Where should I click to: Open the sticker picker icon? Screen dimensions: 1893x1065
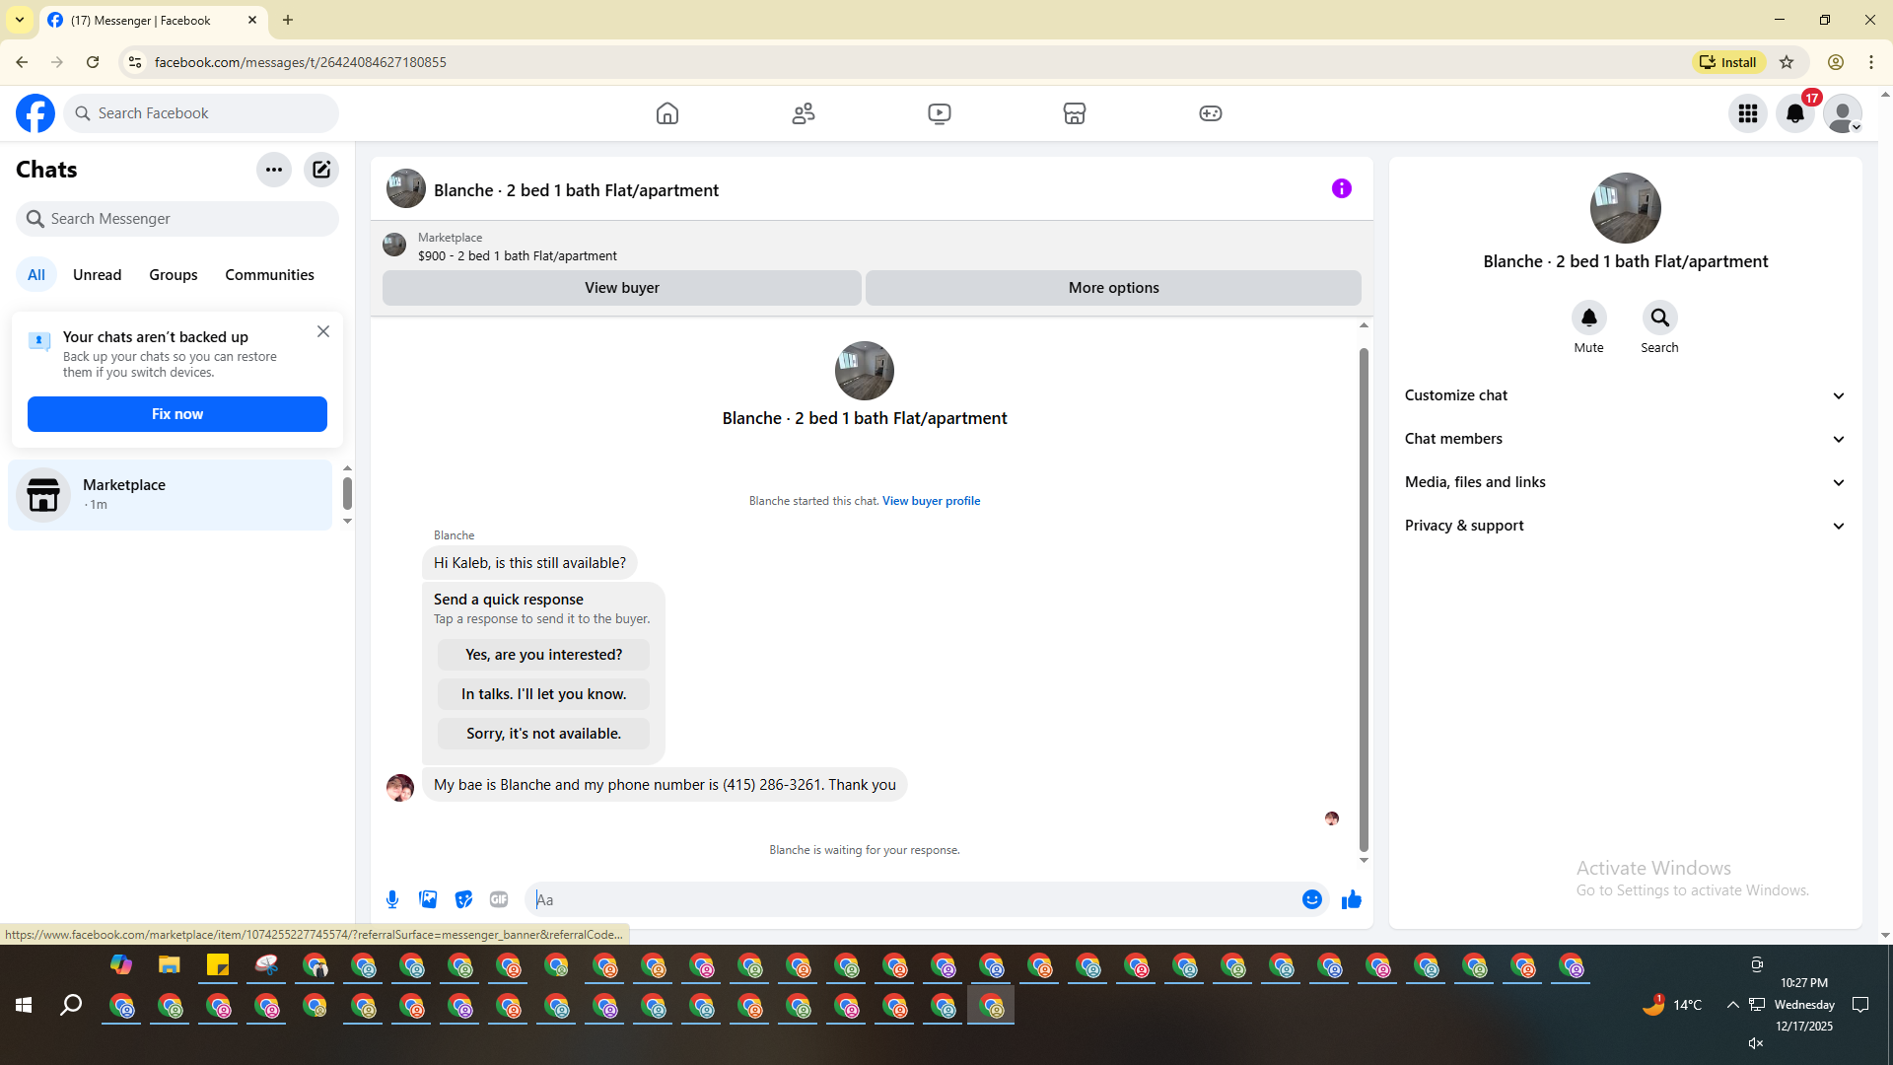[x=463, y=899]
